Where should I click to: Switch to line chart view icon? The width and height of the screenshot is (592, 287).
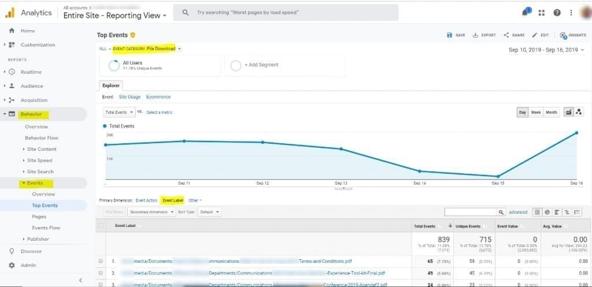tap(568, 113)
